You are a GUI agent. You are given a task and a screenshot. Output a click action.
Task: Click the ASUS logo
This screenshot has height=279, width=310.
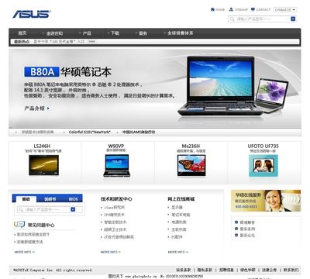[32, 14]
